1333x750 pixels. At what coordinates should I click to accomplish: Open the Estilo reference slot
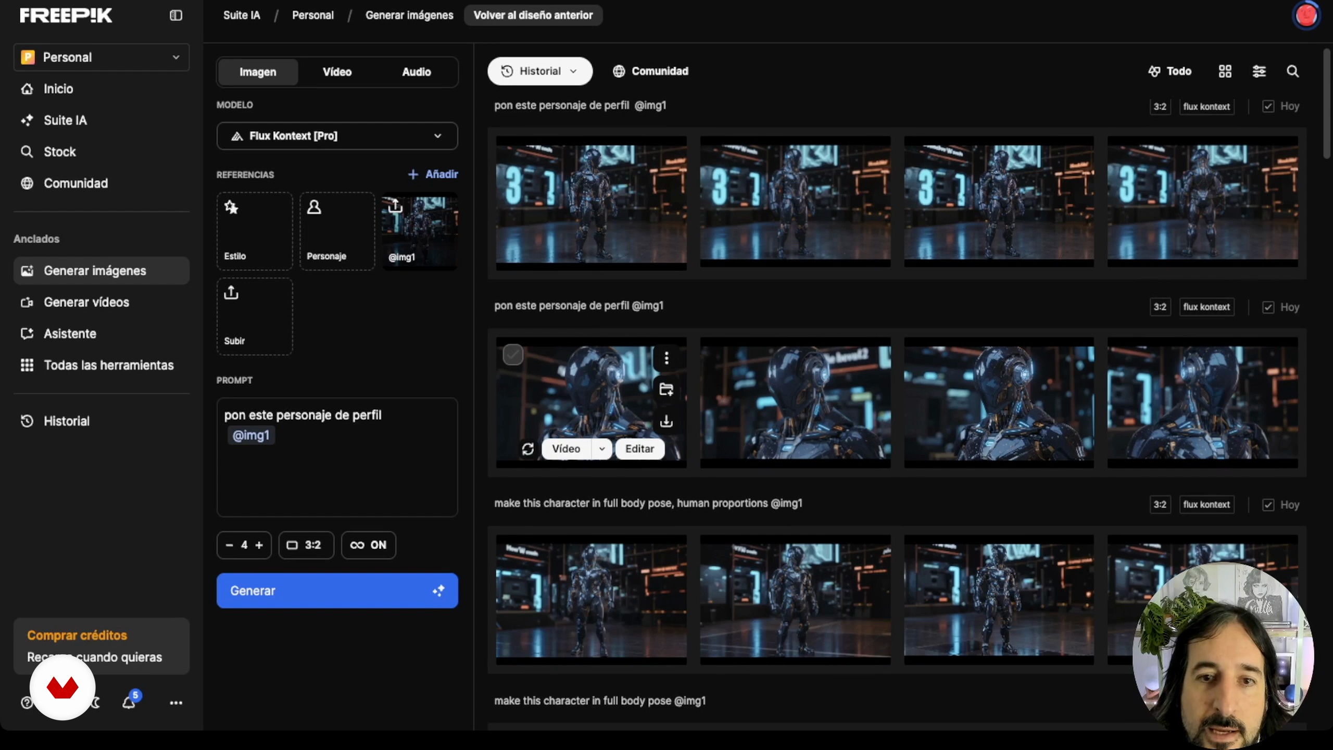pyautogui.click(x=255, y=231)
